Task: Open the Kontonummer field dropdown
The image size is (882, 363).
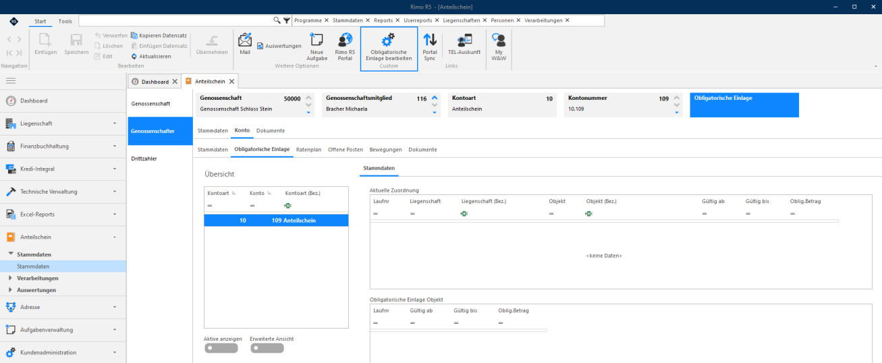Action: click(677, 113)
